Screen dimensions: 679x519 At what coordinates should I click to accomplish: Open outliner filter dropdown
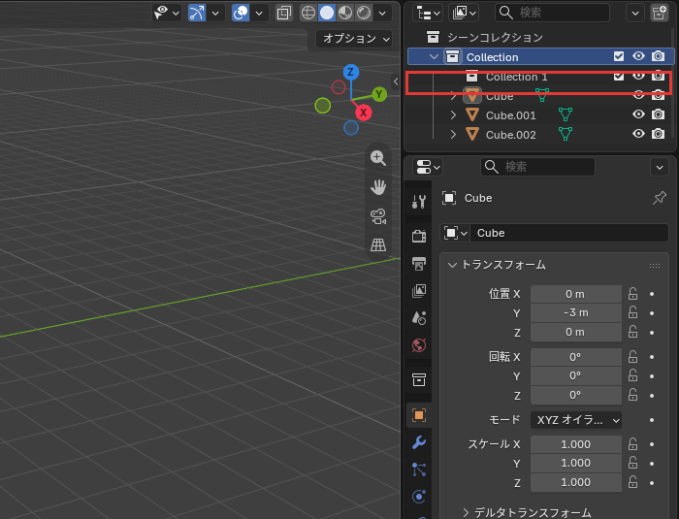pyautogui.click(x=635, y=13)
